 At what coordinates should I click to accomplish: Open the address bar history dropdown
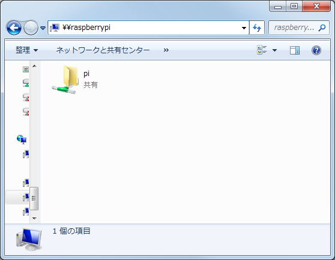(244, 28)
